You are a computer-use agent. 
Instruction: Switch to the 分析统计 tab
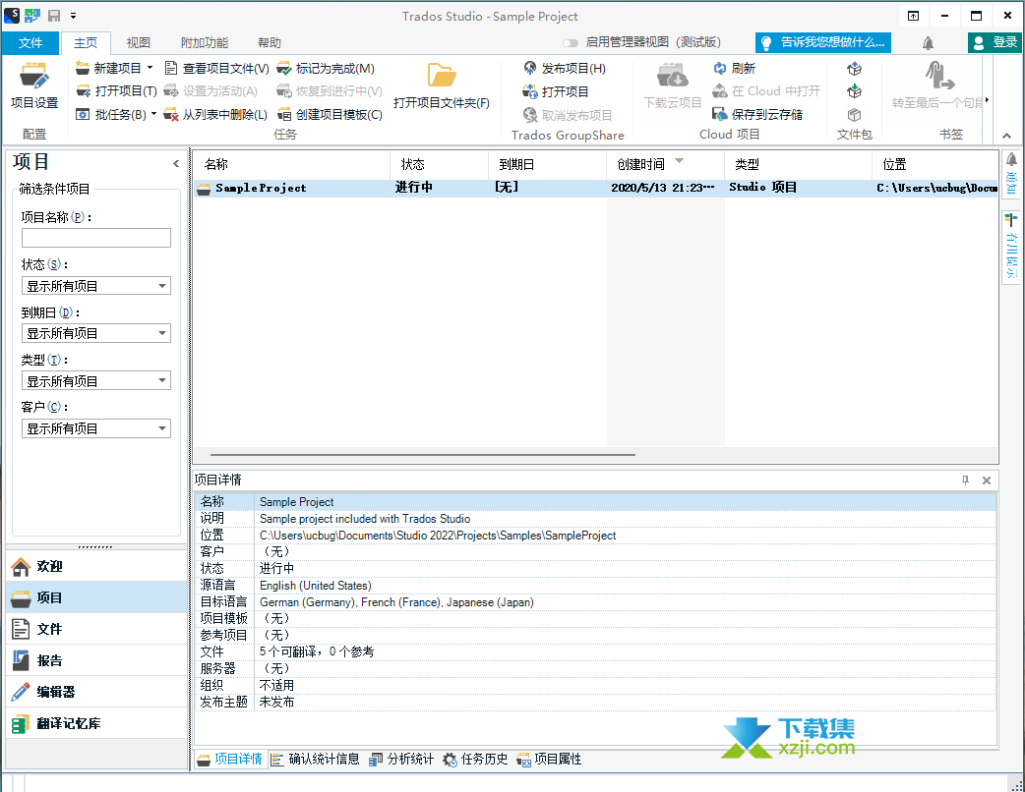401,759
